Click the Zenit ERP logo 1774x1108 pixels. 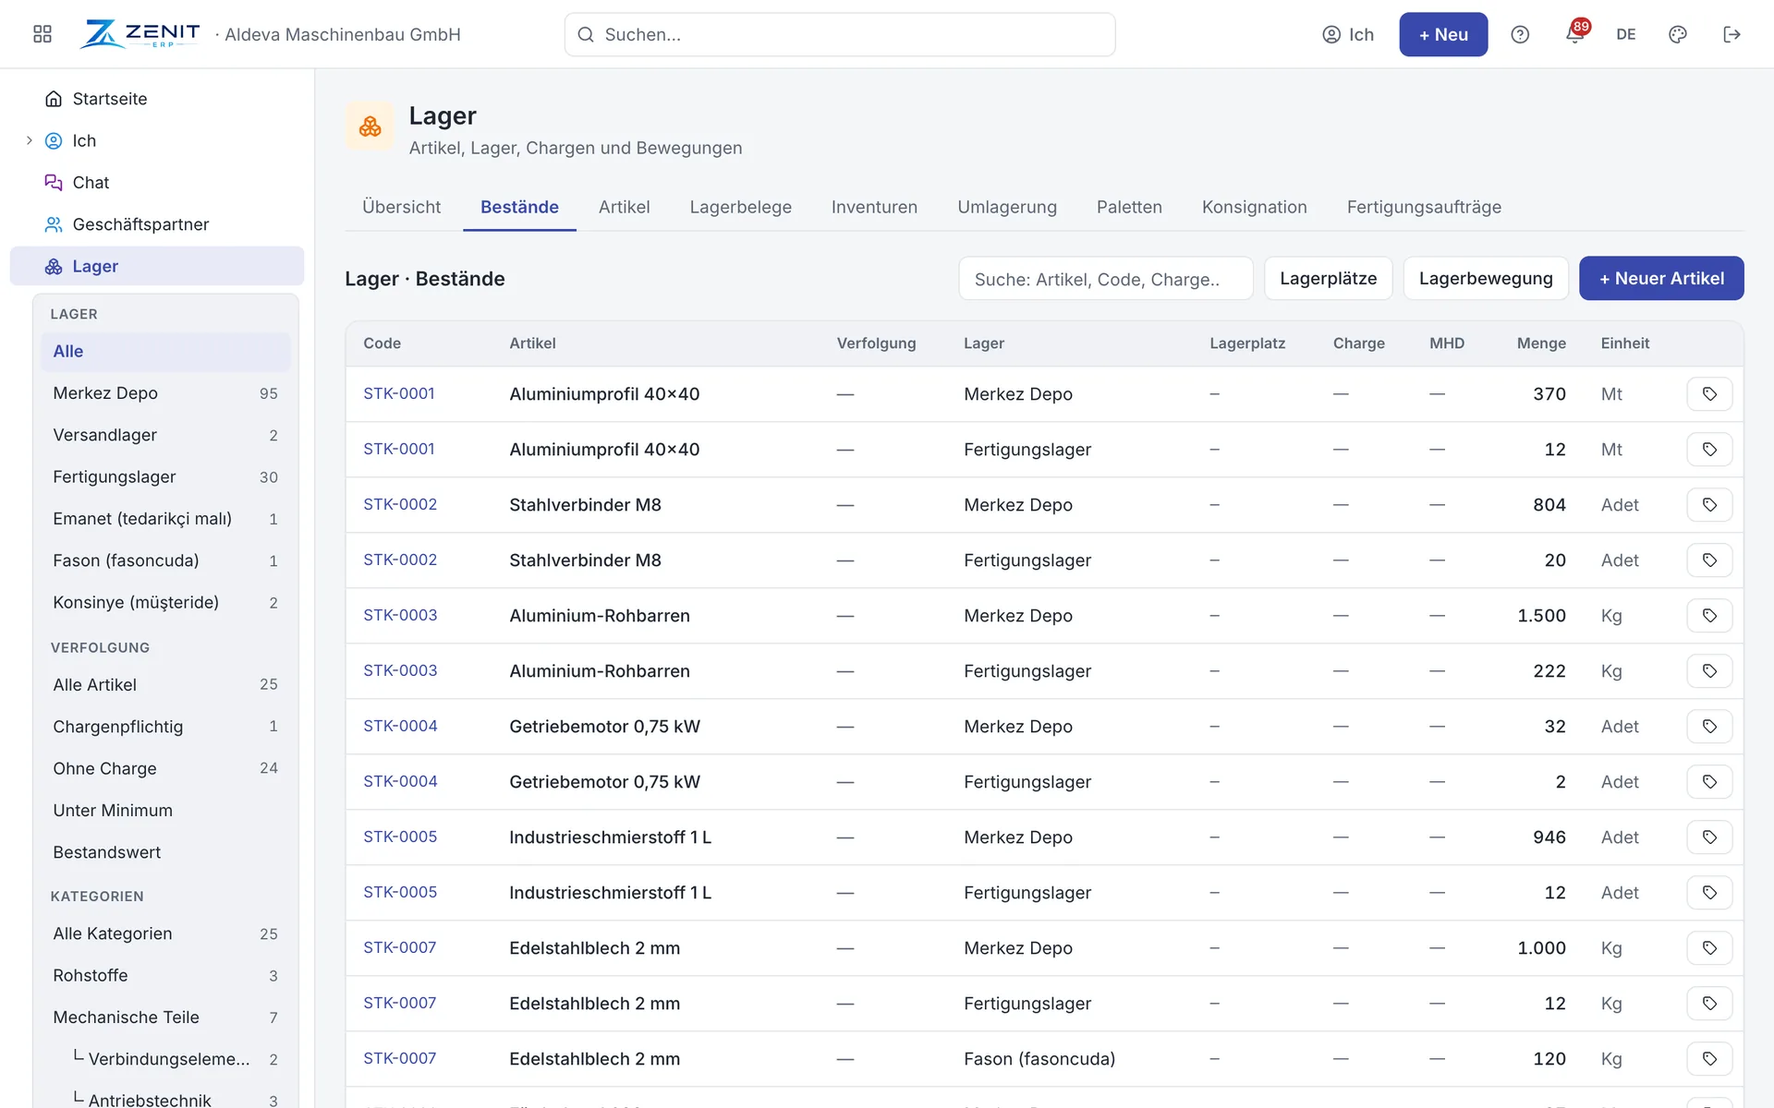140,34
